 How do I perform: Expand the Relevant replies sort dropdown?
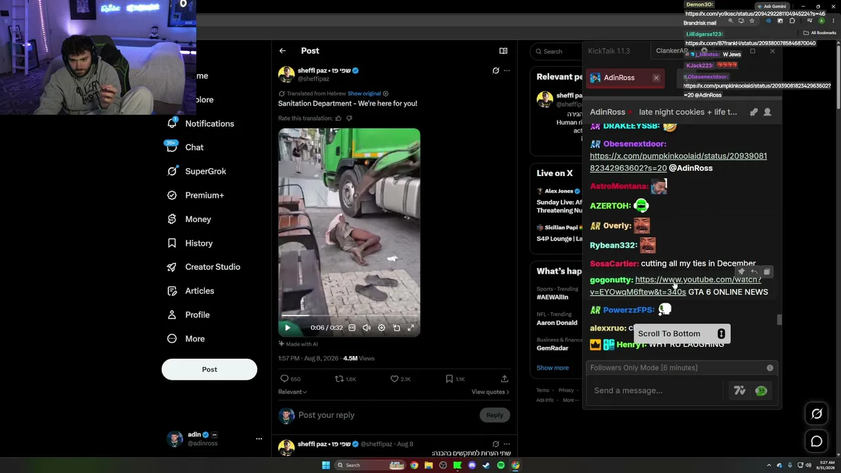292,392
